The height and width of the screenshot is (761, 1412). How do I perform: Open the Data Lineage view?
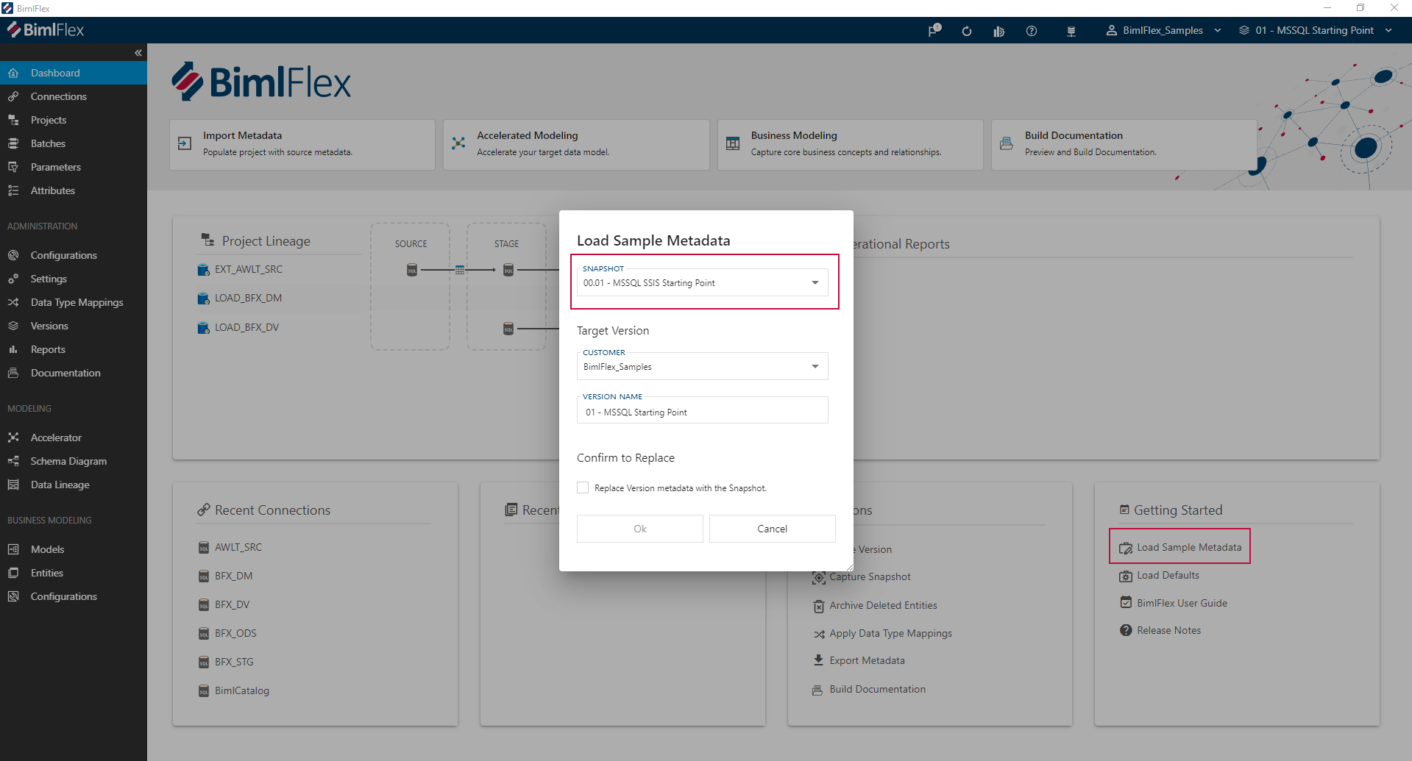[x=59, y=485]
